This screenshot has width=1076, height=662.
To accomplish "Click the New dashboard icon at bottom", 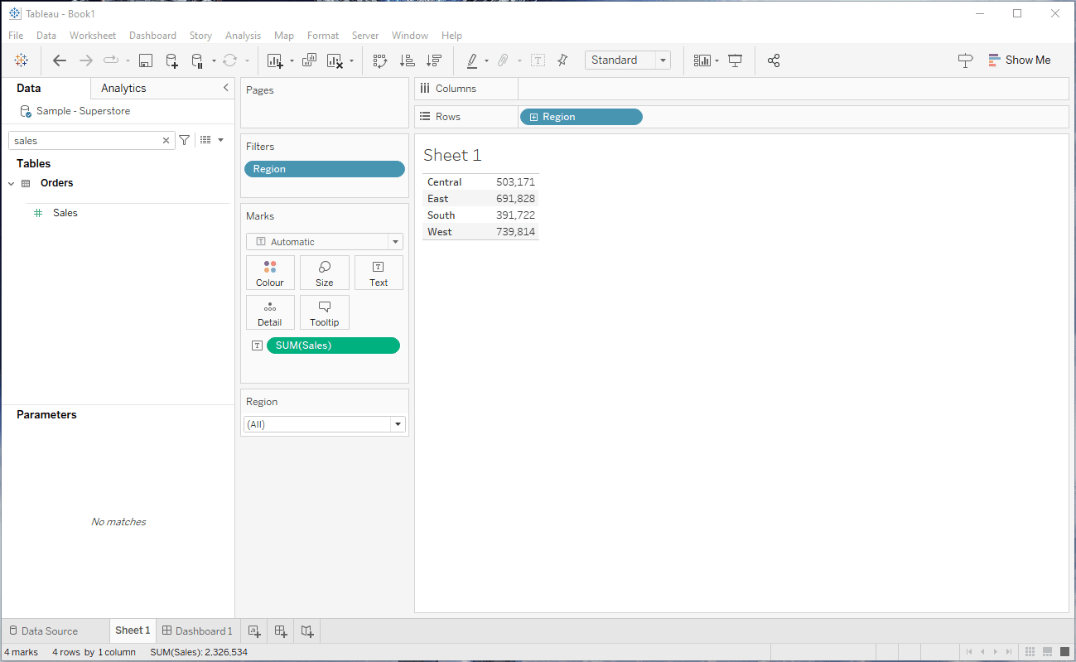I will tap(281, 631).
